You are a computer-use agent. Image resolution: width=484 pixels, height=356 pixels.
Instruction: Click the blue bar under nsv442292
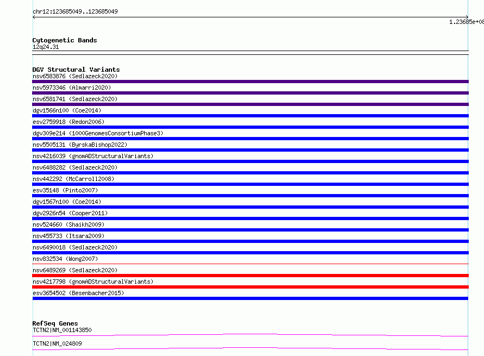[x=250, y=184]
